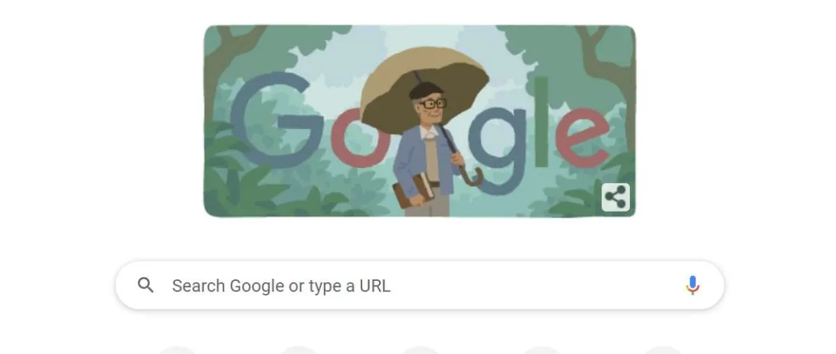Viewport: 836px width, 354px height.
Task: Click the magnifying glass search icon
Action: pyautogui.click(x=146, y=285)
